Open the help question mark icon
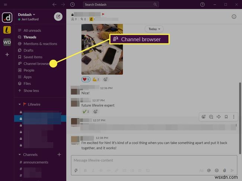 [202, 4]
